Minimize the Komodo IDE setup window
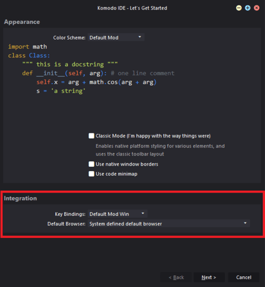 239,8
